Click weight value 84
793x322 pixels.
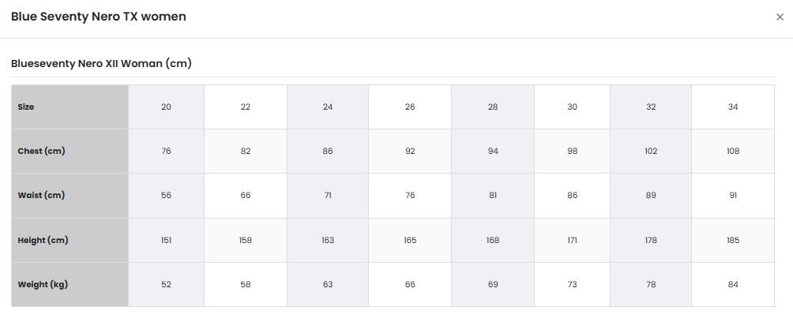(733, 285)
